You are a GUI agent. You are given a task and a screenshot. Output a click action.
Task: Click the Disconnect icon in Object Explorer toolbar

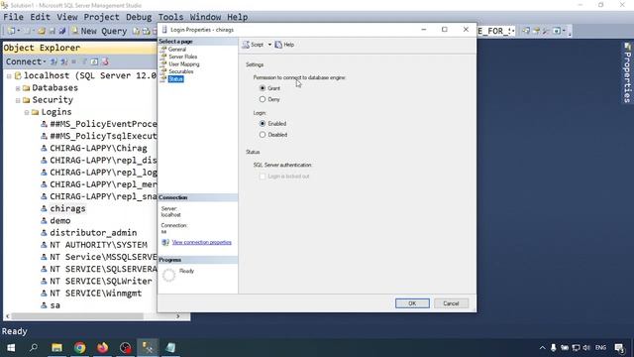pos(63,61)
